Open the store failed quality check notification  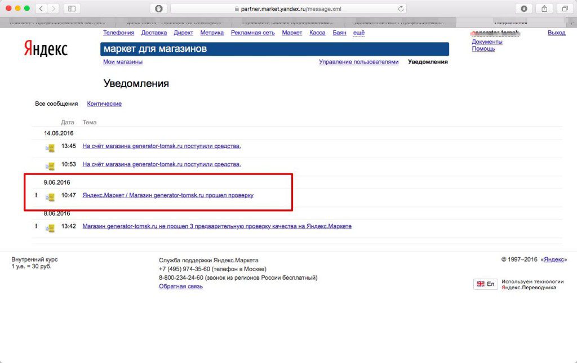217,226
